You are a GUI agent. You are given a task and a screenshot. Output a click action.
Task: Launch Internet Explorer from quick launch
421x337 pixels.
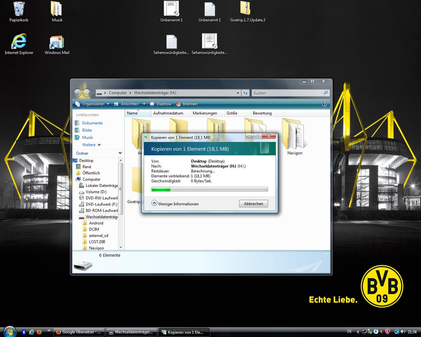(x=32, y=332)
